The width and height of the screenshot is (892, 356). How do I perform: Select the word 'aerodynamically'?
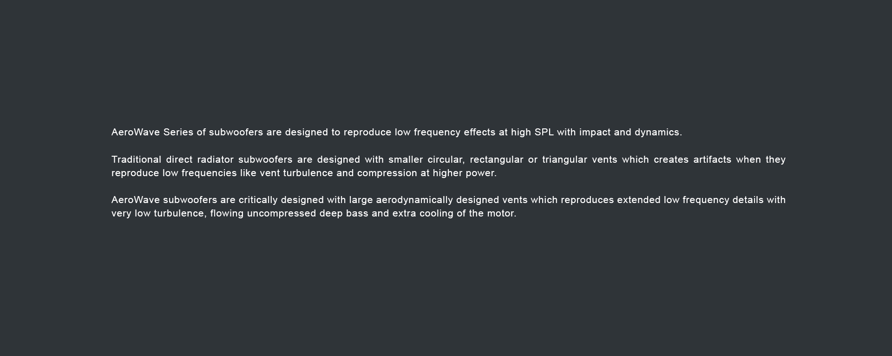414,200
